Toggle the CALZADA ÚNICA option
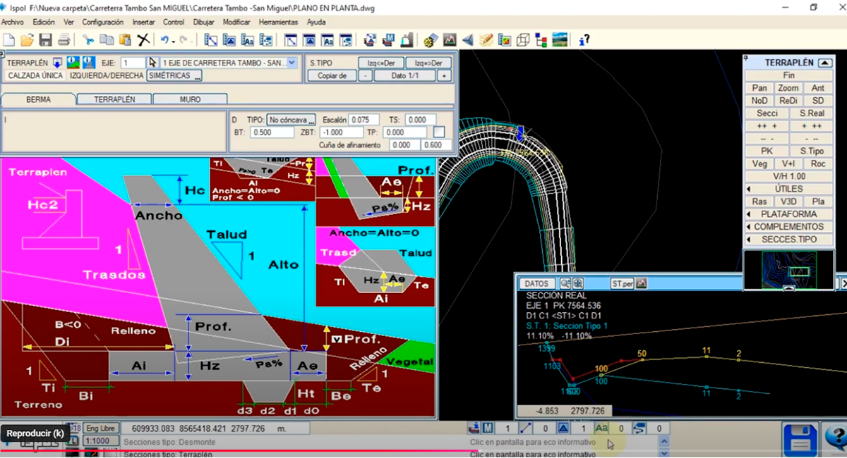 tap(35, 75)
